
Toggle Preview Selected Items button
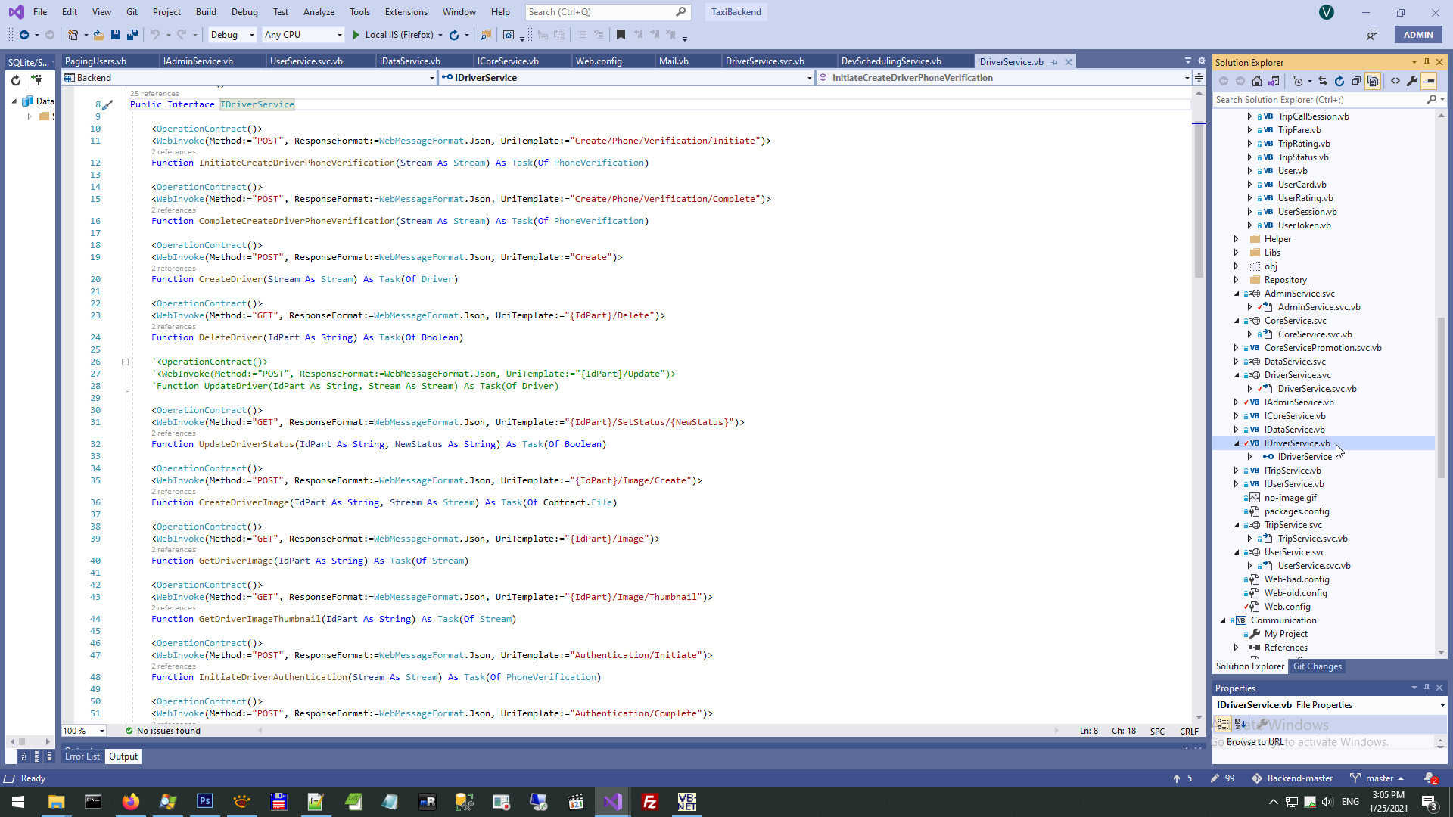pyautogui.click(x=1429, y=81)
